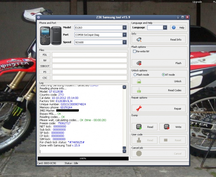
Task: Open the Speed dropdown arrow
Action: coord(124,42)
